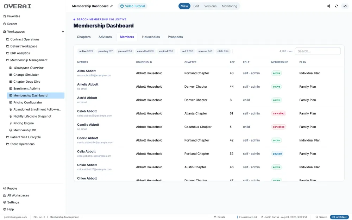Switch to the Prospects tab
352x220 pixels.
coord(175,37)
